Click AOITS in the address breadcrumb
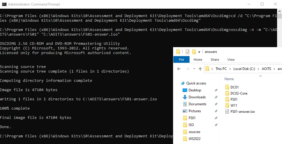This screenshot has height=144, width=282. 266,69
